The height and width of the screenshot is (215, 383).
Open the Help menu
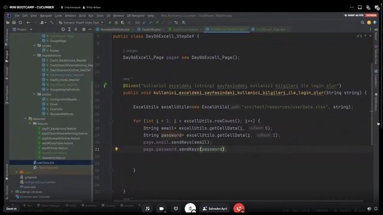click(151, 16)
